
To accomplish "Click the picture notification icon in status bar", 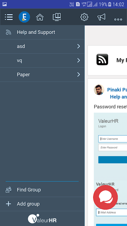I will [5, 4].
